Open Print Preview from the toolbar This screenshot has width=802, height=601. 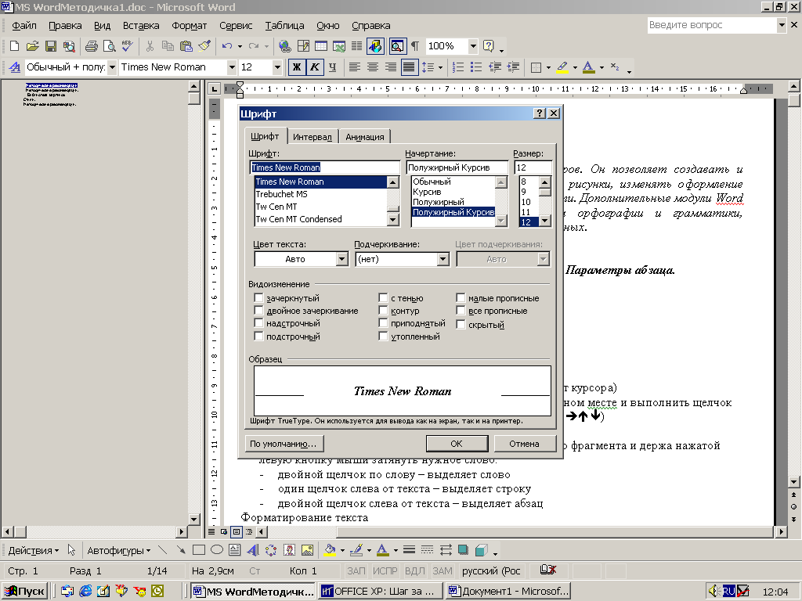110,46
